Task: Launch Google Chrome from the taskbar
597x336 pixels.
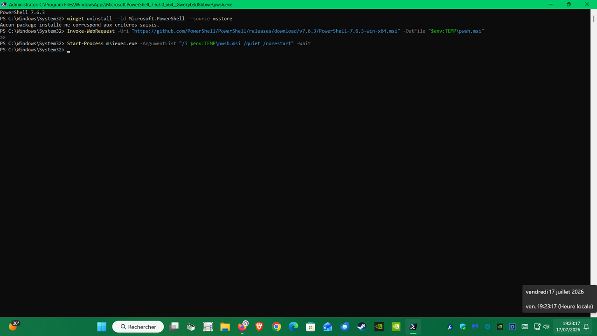Action: pos(277,327)
